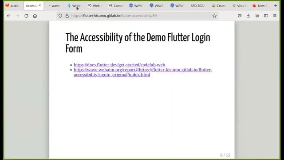The height and width of the screenshot is (160, 284).
Task: Click the slide title heading text
Action: click(x=138, y=43)
